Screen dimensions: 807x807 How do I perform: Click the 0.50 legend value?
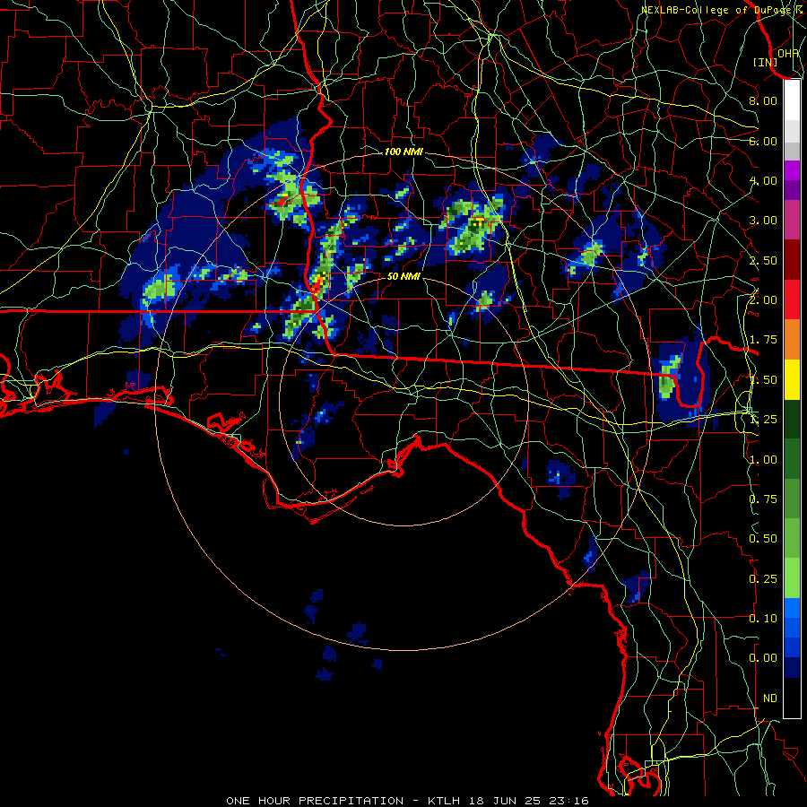click(763, 539)
